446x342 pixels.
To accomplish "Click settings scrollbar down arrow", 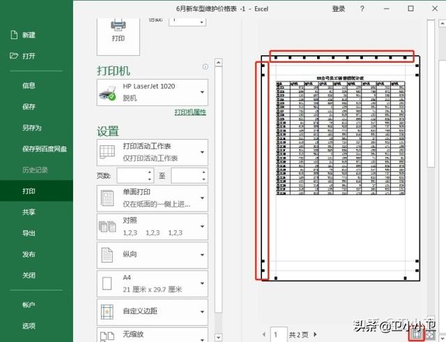I will click(x=218, y=337).
